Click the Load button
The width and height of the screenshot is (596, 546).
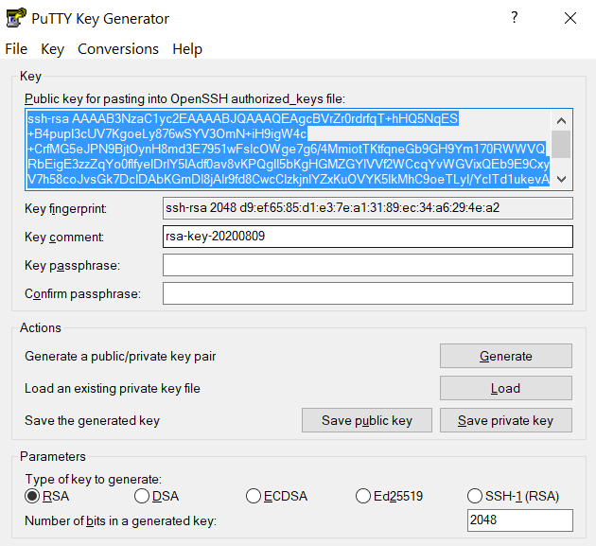pyautogui.click(x=506, y=388)
